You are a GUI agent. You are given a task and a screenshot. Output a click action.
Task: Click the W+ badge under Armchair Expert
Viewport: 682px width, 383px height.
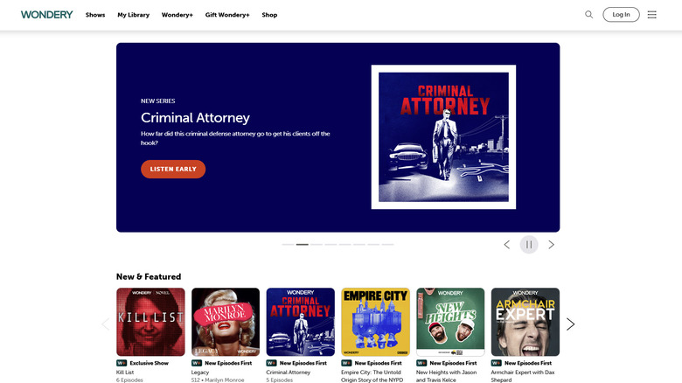(x=497, y=363)
